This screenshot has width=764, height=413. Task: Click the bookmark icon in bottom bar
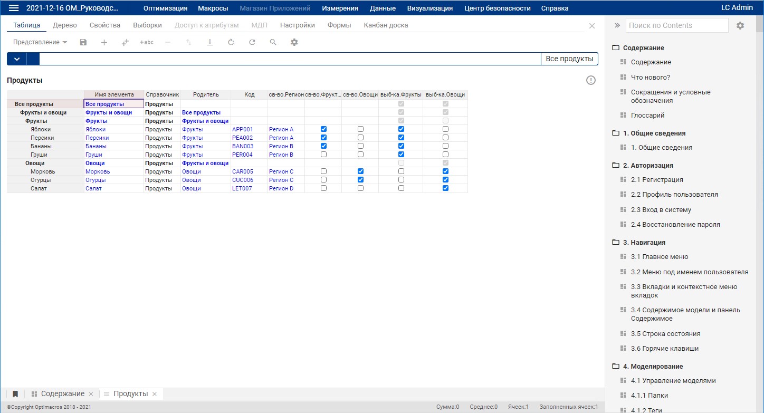(15, 394)
